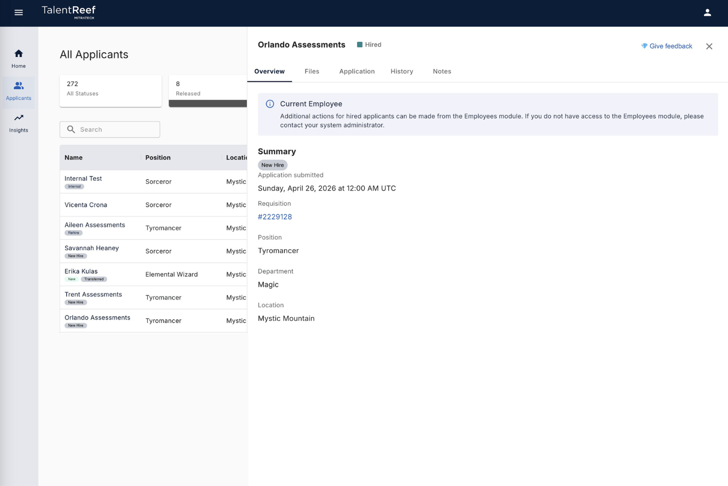Open the user account profile icon
Screen dimensions: 728x486
pos(707,13)
